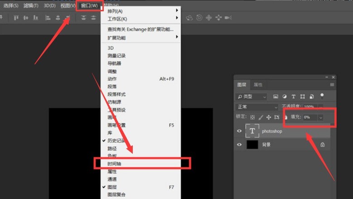Uncheck 图层 F7 in window menu
353x199 pixels.
(x=140, y=187)
